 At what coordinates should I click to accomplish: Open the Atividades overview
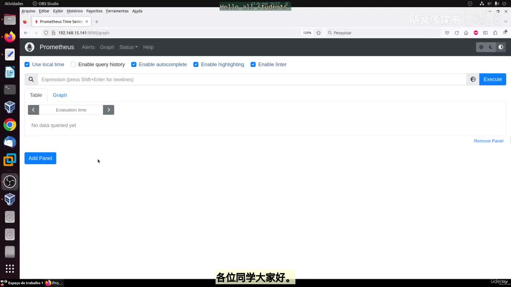[14, 4]
